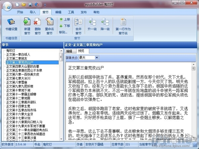Screen dimensions: 199x149
Task: Select chapter 正文第二章鼠友
Action: [x=17, y=58]
